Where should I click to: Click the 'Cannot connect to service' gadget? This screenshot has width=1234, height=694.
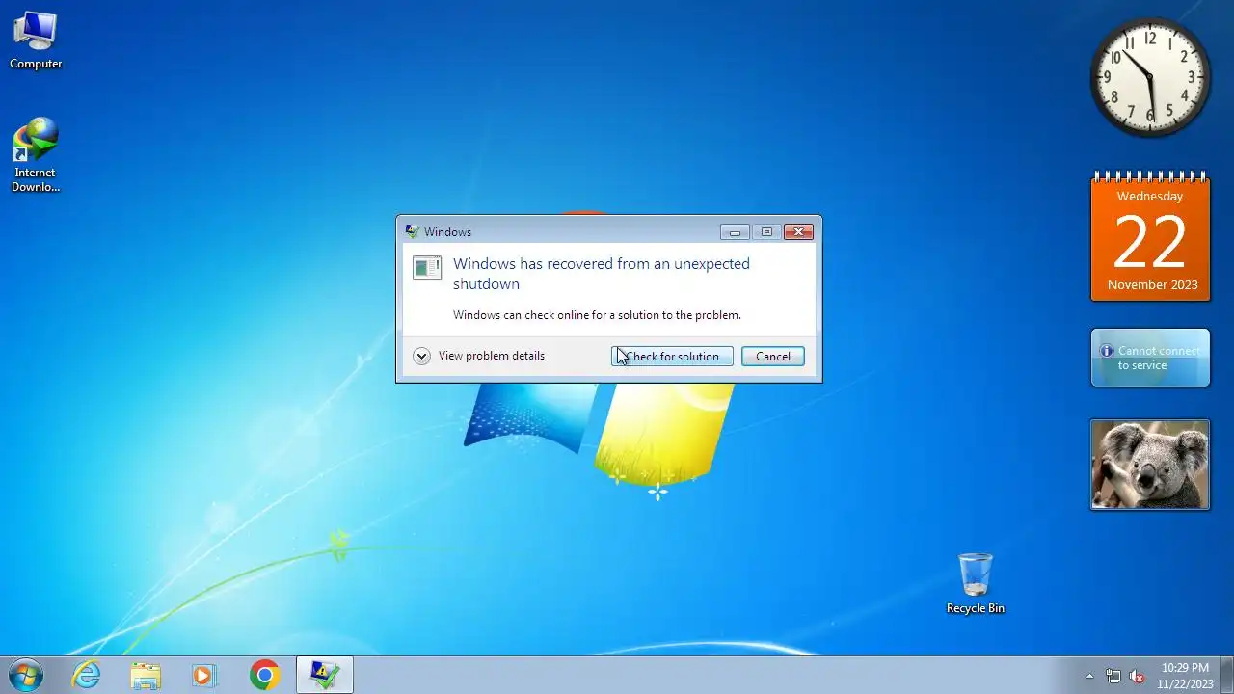1150,358
